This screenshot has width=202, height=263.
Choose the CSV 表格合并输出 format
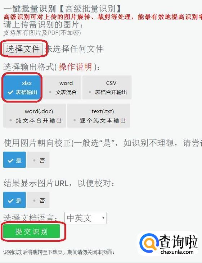pos(107,87)
